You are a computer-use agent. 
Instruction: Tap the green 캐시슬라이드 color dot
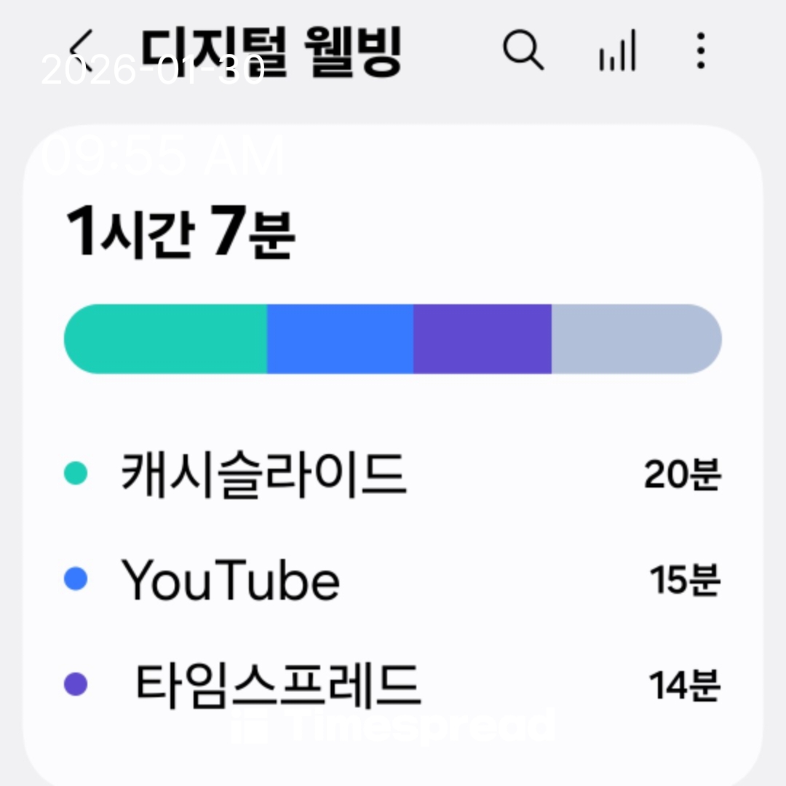(x=76, y=474)
